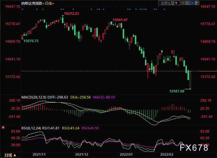Click the red sun indicator icon beside RSI
The height and width of the screenshot is (158, 217).
coord(3,127)
